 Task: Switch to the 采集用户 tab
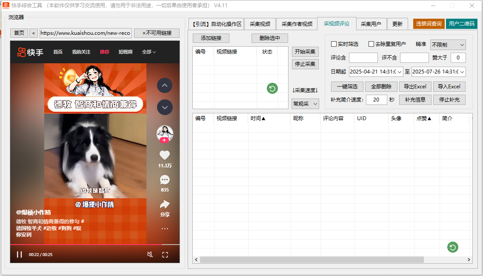tap(372, 24)
